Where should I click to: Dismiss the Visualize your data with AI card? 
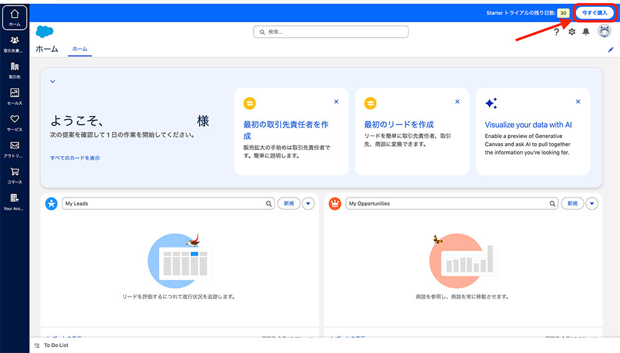point(578,102)
